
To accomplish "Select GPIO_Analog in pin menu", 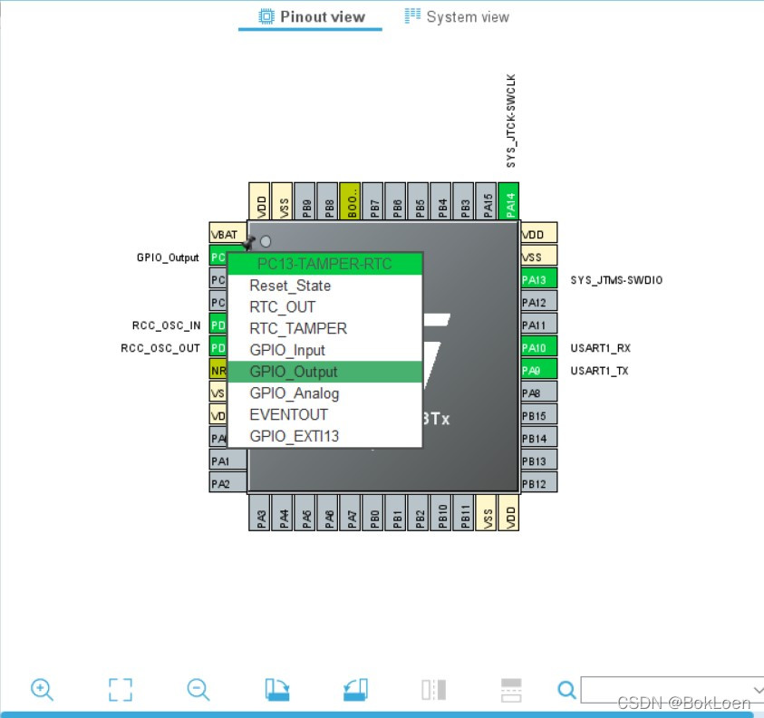I will tap(325, 393).
